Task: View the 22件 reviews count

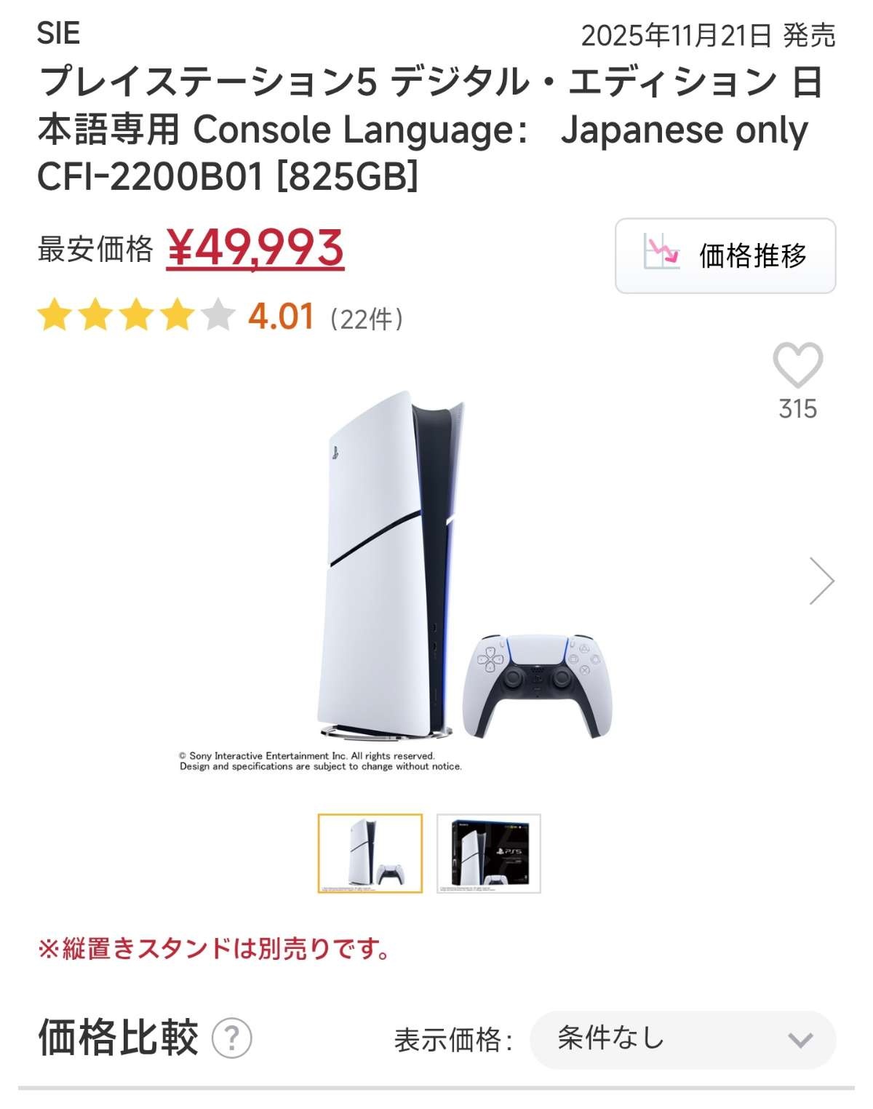Action: (x=366, y=319)
